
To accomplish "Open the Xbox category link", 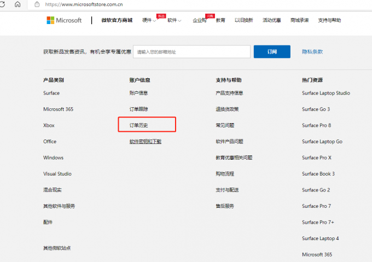I will (49, 125).
